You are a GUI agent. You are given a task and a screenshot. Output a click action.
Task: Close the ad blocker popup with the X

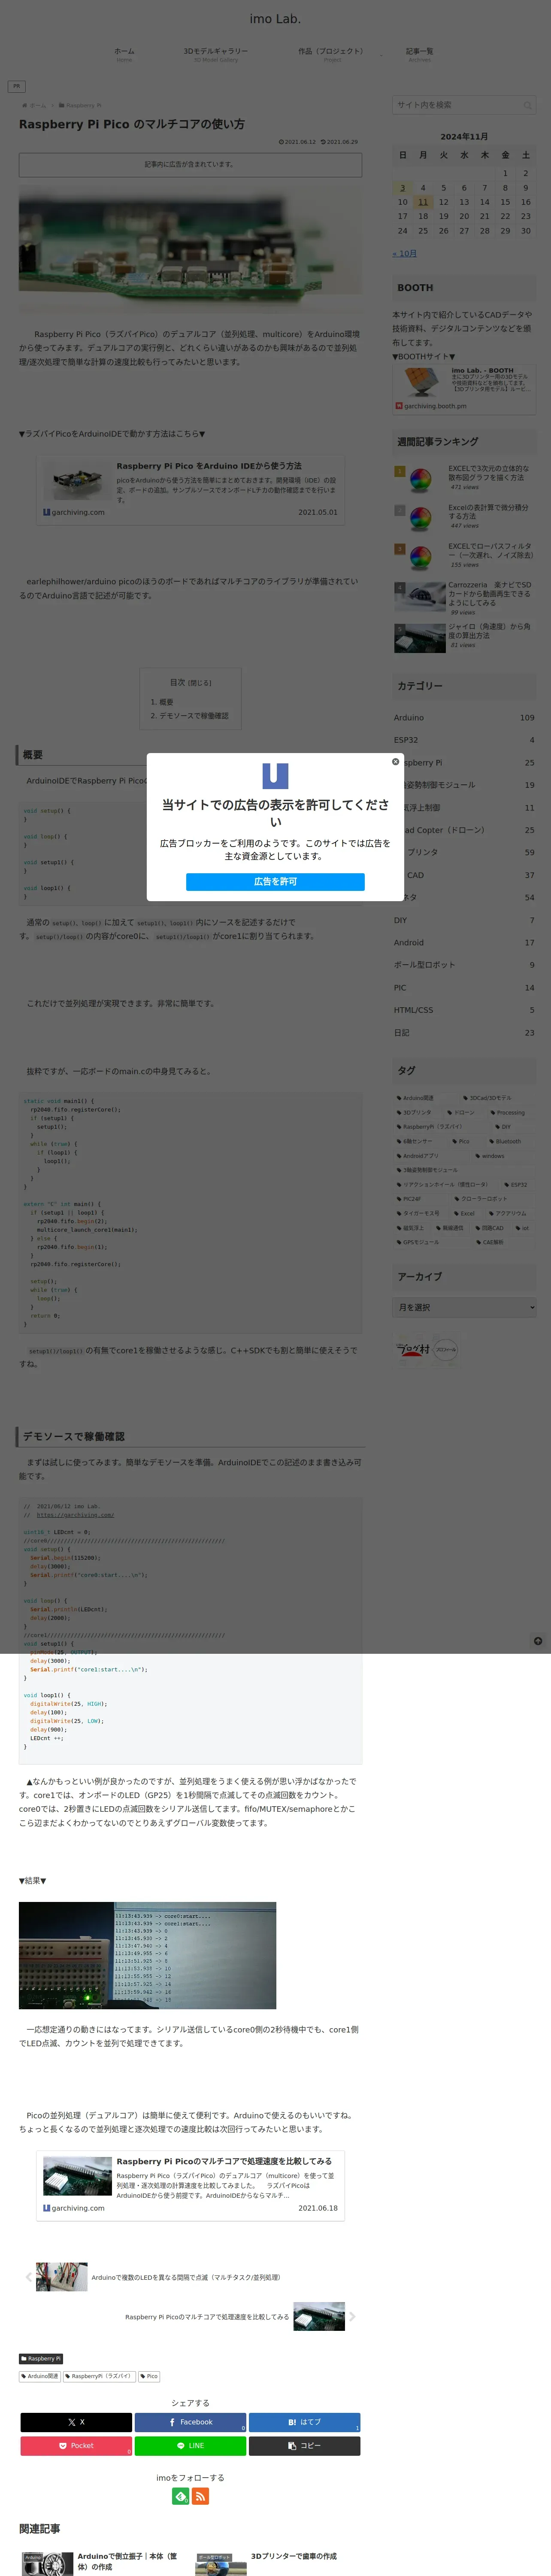click(395, 762)
